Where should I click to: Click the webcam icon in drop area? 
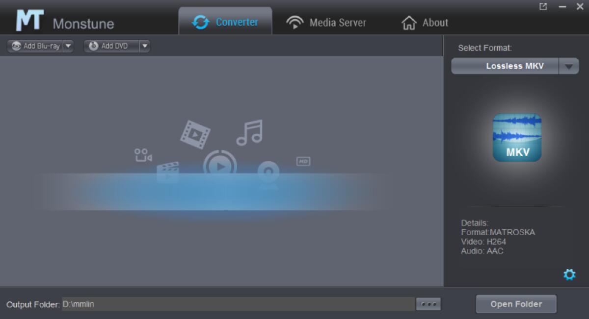tap(268, 174)
